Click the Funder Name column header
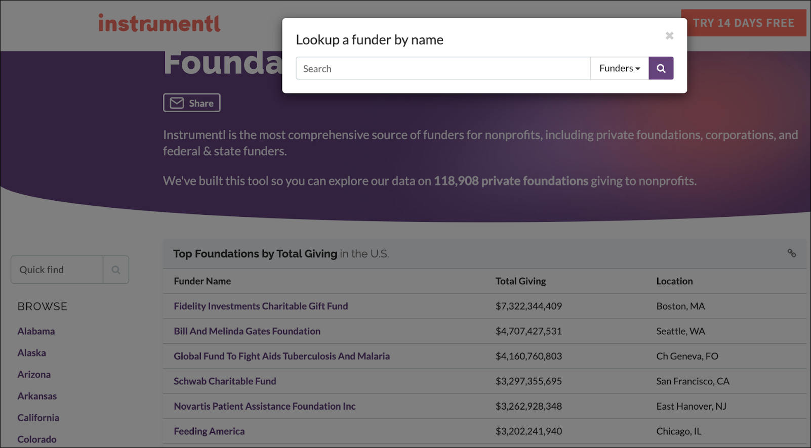The width and height of the screenshot is (811, 448). [202, 281]
